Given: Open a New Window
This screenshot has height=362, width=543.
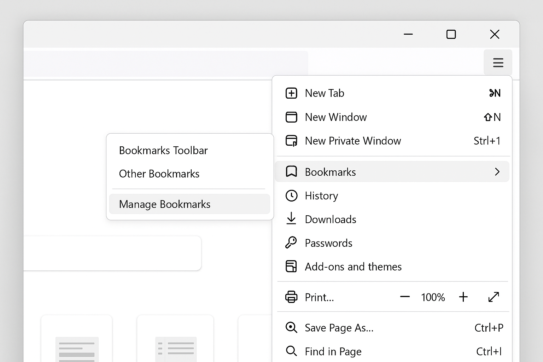Looking at the screenshot, I should click(335, 117).
